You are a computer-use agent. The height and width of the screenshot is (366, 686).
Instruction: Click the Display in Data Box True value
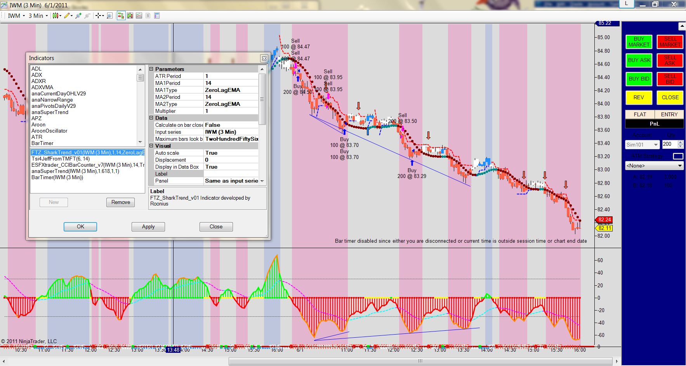tap(231, 167)
